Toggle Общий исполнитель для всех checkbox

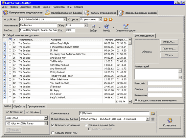click(4, 36)
